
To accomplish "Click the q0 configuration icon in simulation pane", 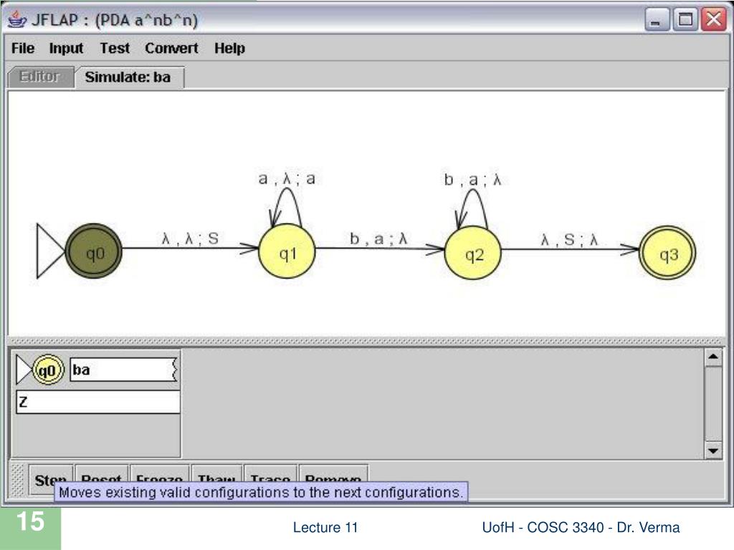I will click(48, 370).
